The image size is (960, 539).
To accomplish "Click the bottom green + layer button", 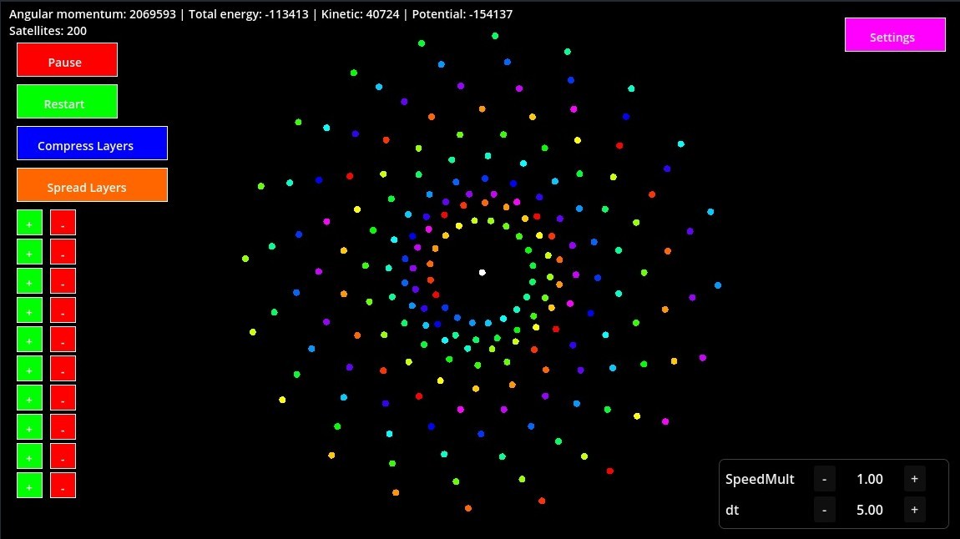I will click(x=29, y=485).
